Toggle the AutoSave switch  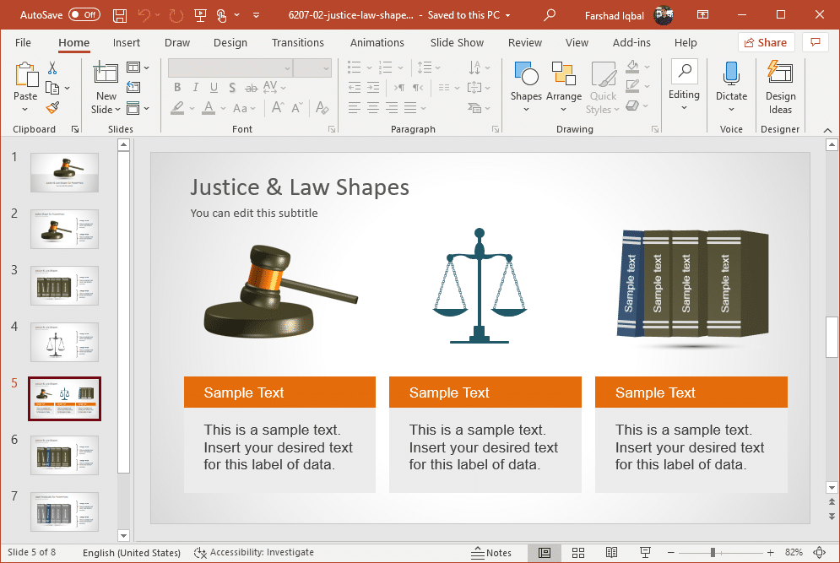pos(84,15)
